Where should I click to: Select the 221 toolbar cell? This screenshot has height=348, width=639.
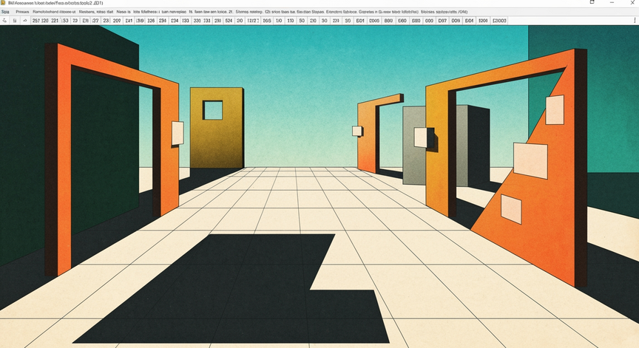click(x=53, y=21)
